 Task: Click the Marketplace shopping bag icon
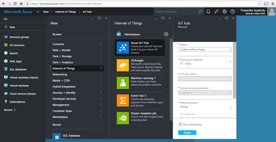pos(119,34)
